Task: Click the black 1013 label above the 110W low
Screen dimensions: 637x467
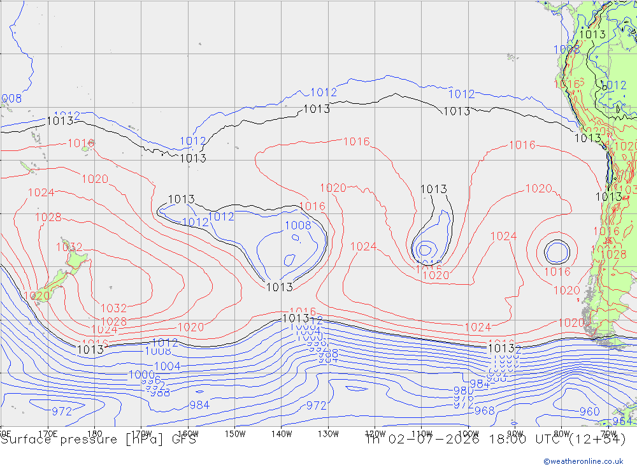Action: pos(433,189)
